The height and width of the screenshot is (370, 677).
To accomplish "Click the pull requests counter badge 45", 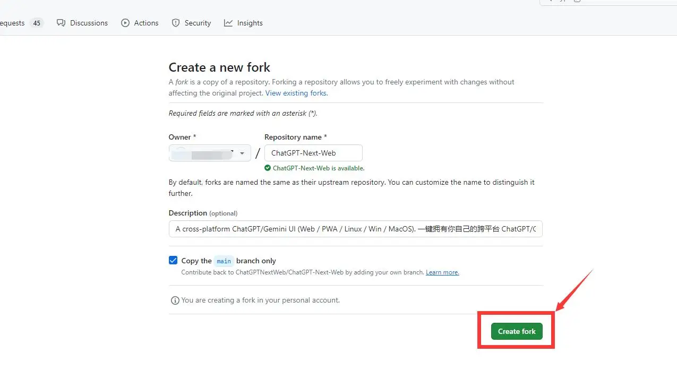I will [x=36, y=23].
